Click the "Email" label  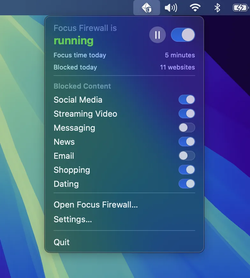64,156
